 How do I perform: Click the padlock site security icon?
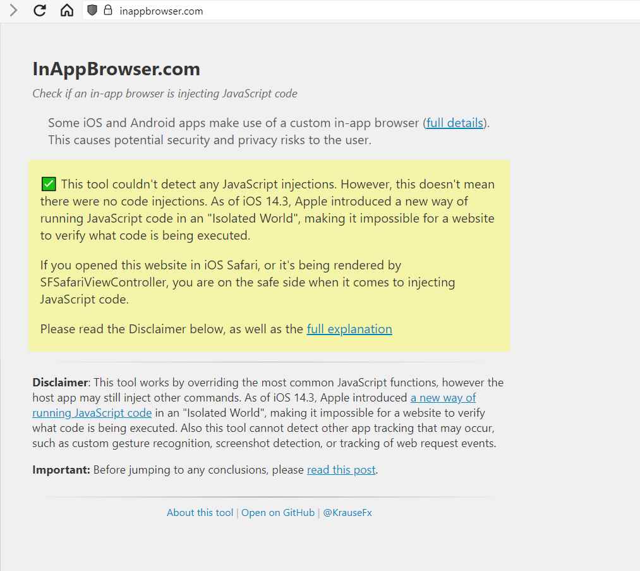coord(108,11)
